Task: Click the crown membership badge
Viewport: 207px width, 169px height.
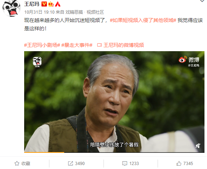Action: click(51, 4)
